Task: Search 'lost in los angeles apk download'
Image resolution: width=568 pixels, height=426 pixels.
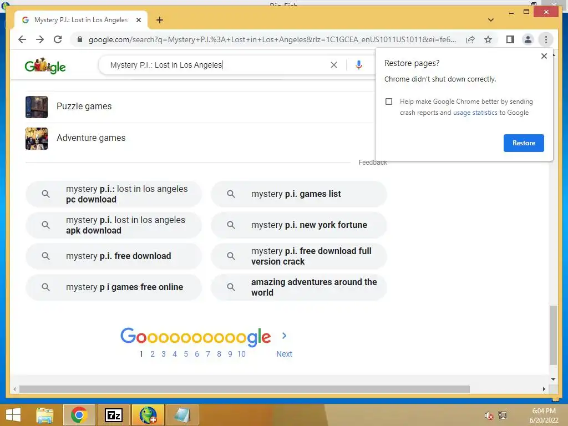Action: point(113,225)
